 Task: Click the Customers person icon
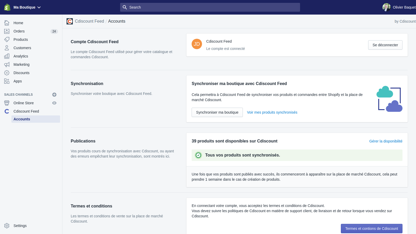(7, 48)
